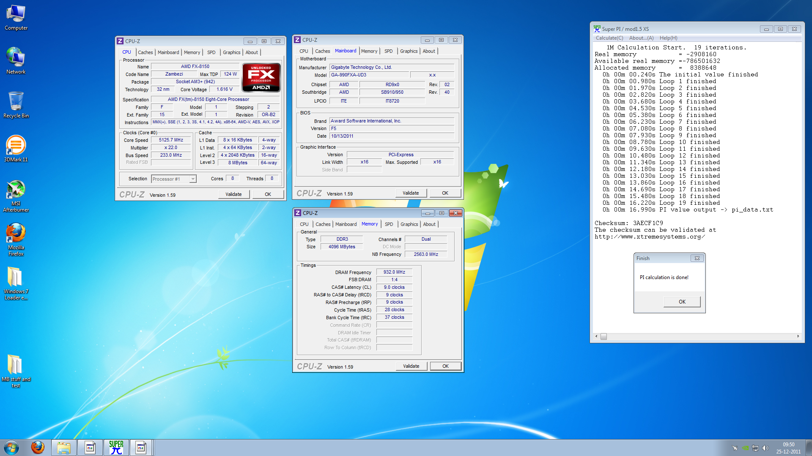Open Windows Explorer from the taskbar

[x=64, y=448]
